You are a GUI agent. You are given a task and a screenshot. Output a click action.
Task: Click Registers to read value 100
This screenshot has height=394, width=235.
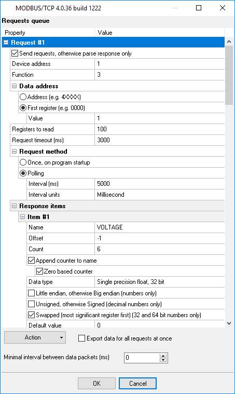point(160,129)
